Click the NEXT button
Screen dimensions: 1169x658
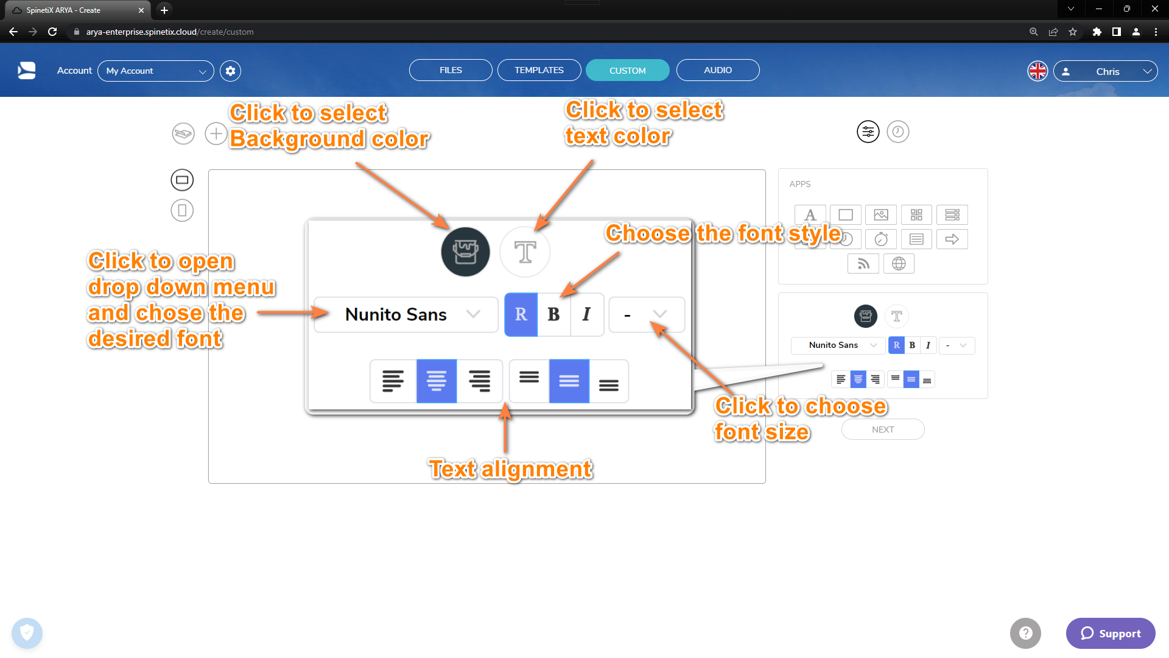(882, 429)
